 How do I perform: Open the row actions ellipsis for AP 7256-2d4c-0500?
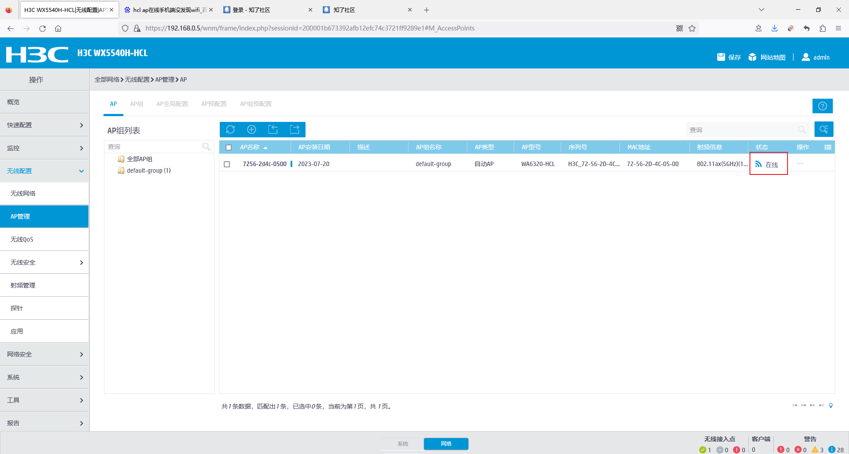tap(800, 164)
